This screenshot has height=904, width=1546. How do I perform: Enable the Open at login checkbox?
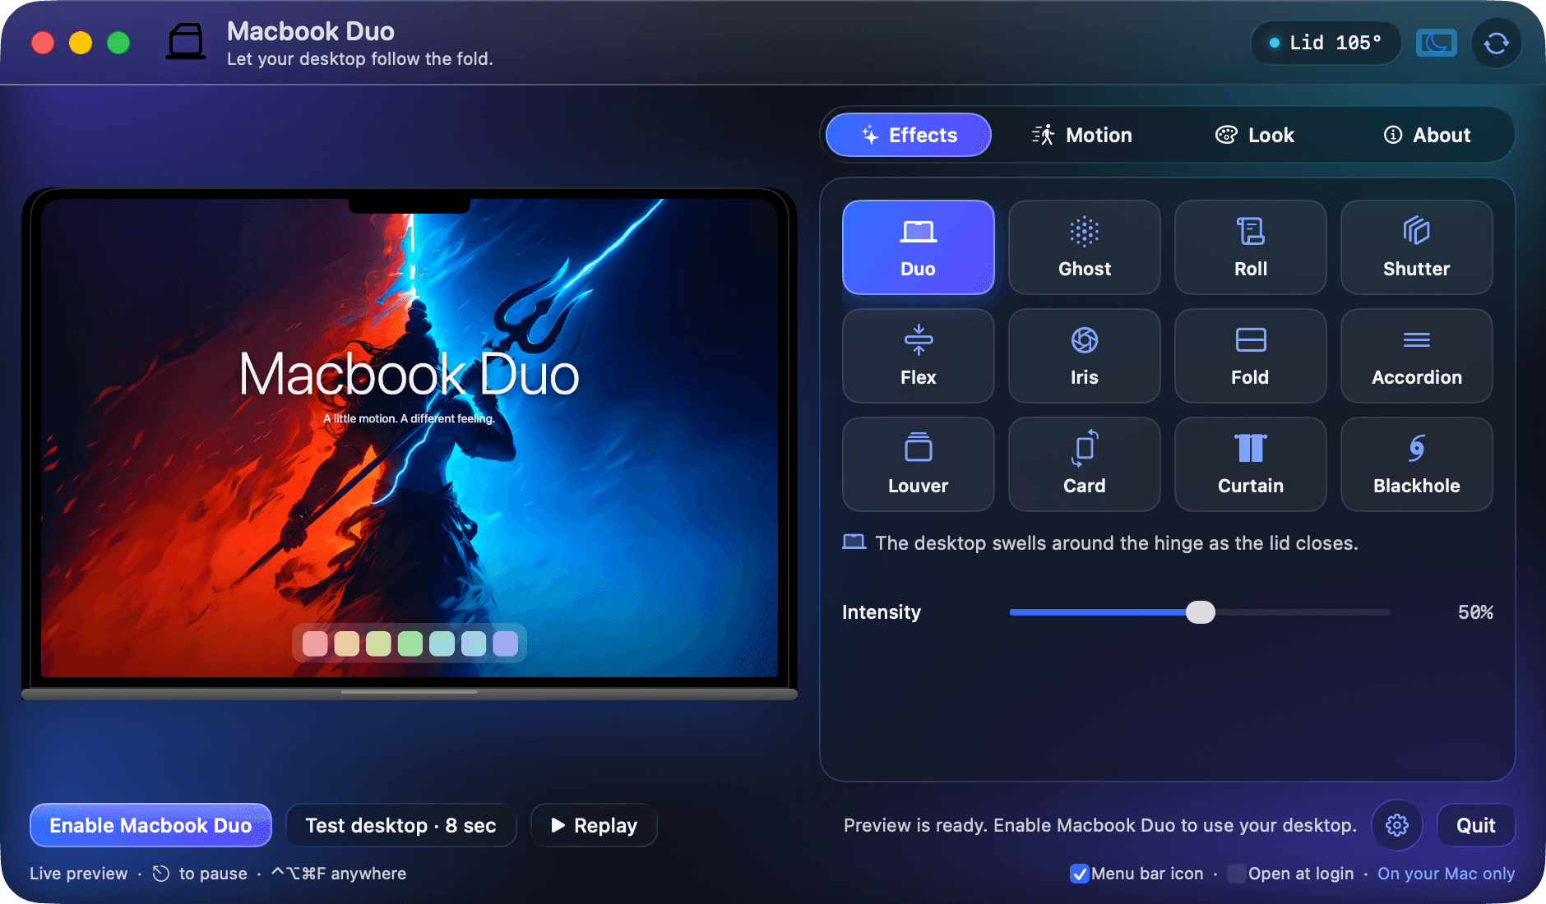[x=1236, y=874]
